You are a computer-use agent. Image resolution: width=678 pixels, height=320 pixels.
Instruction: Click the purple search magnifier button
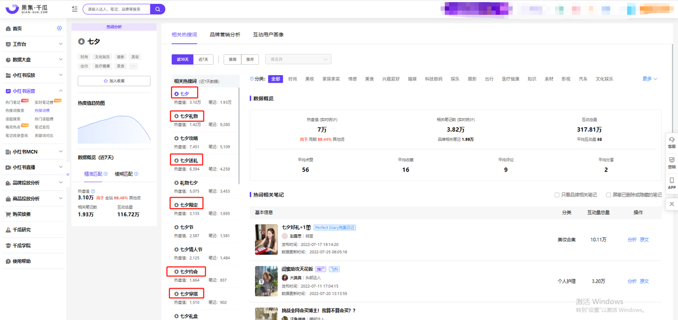(x=157, y=9)
